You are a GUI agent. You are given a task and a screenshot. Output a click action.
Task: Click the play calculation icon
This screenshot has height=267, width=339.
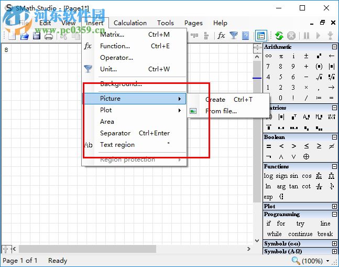318,36
